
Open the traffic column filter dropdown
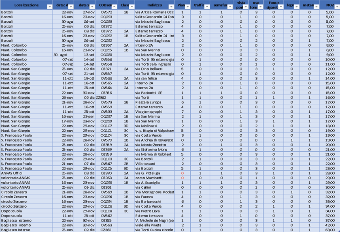coord(207,7)
